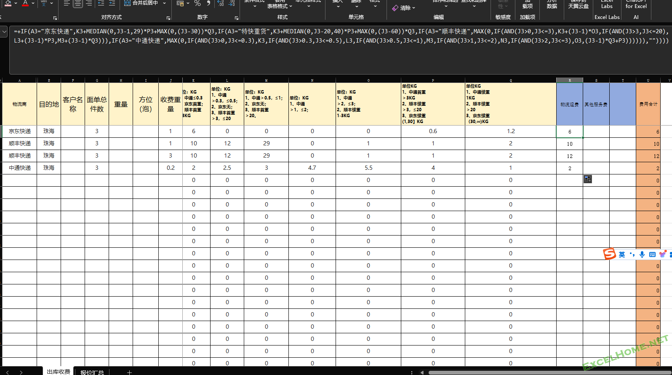Open accounting format dropdown arrow
The width and height of the screenshot is (672, 375).
[188, 3]
